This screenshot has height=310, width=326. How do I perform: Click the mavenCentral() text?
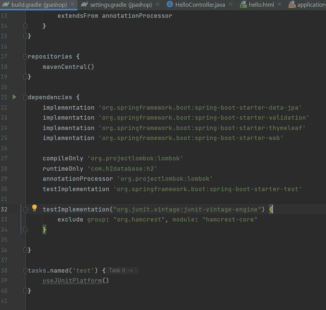[68, 67]
